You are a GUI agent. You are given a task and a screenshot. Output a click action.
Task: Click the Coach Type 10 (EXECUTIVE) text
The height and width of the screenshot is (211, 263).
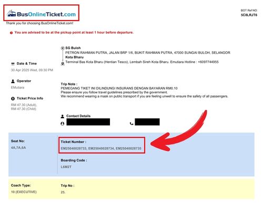point(24,192)
